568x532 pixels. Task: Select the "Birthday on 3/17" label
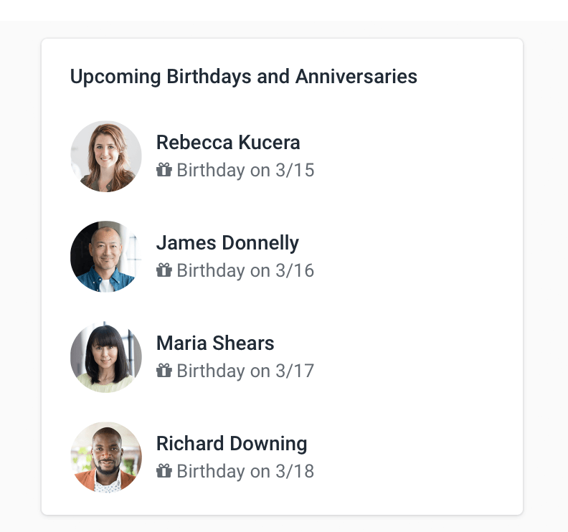click(x=245, y=371)
